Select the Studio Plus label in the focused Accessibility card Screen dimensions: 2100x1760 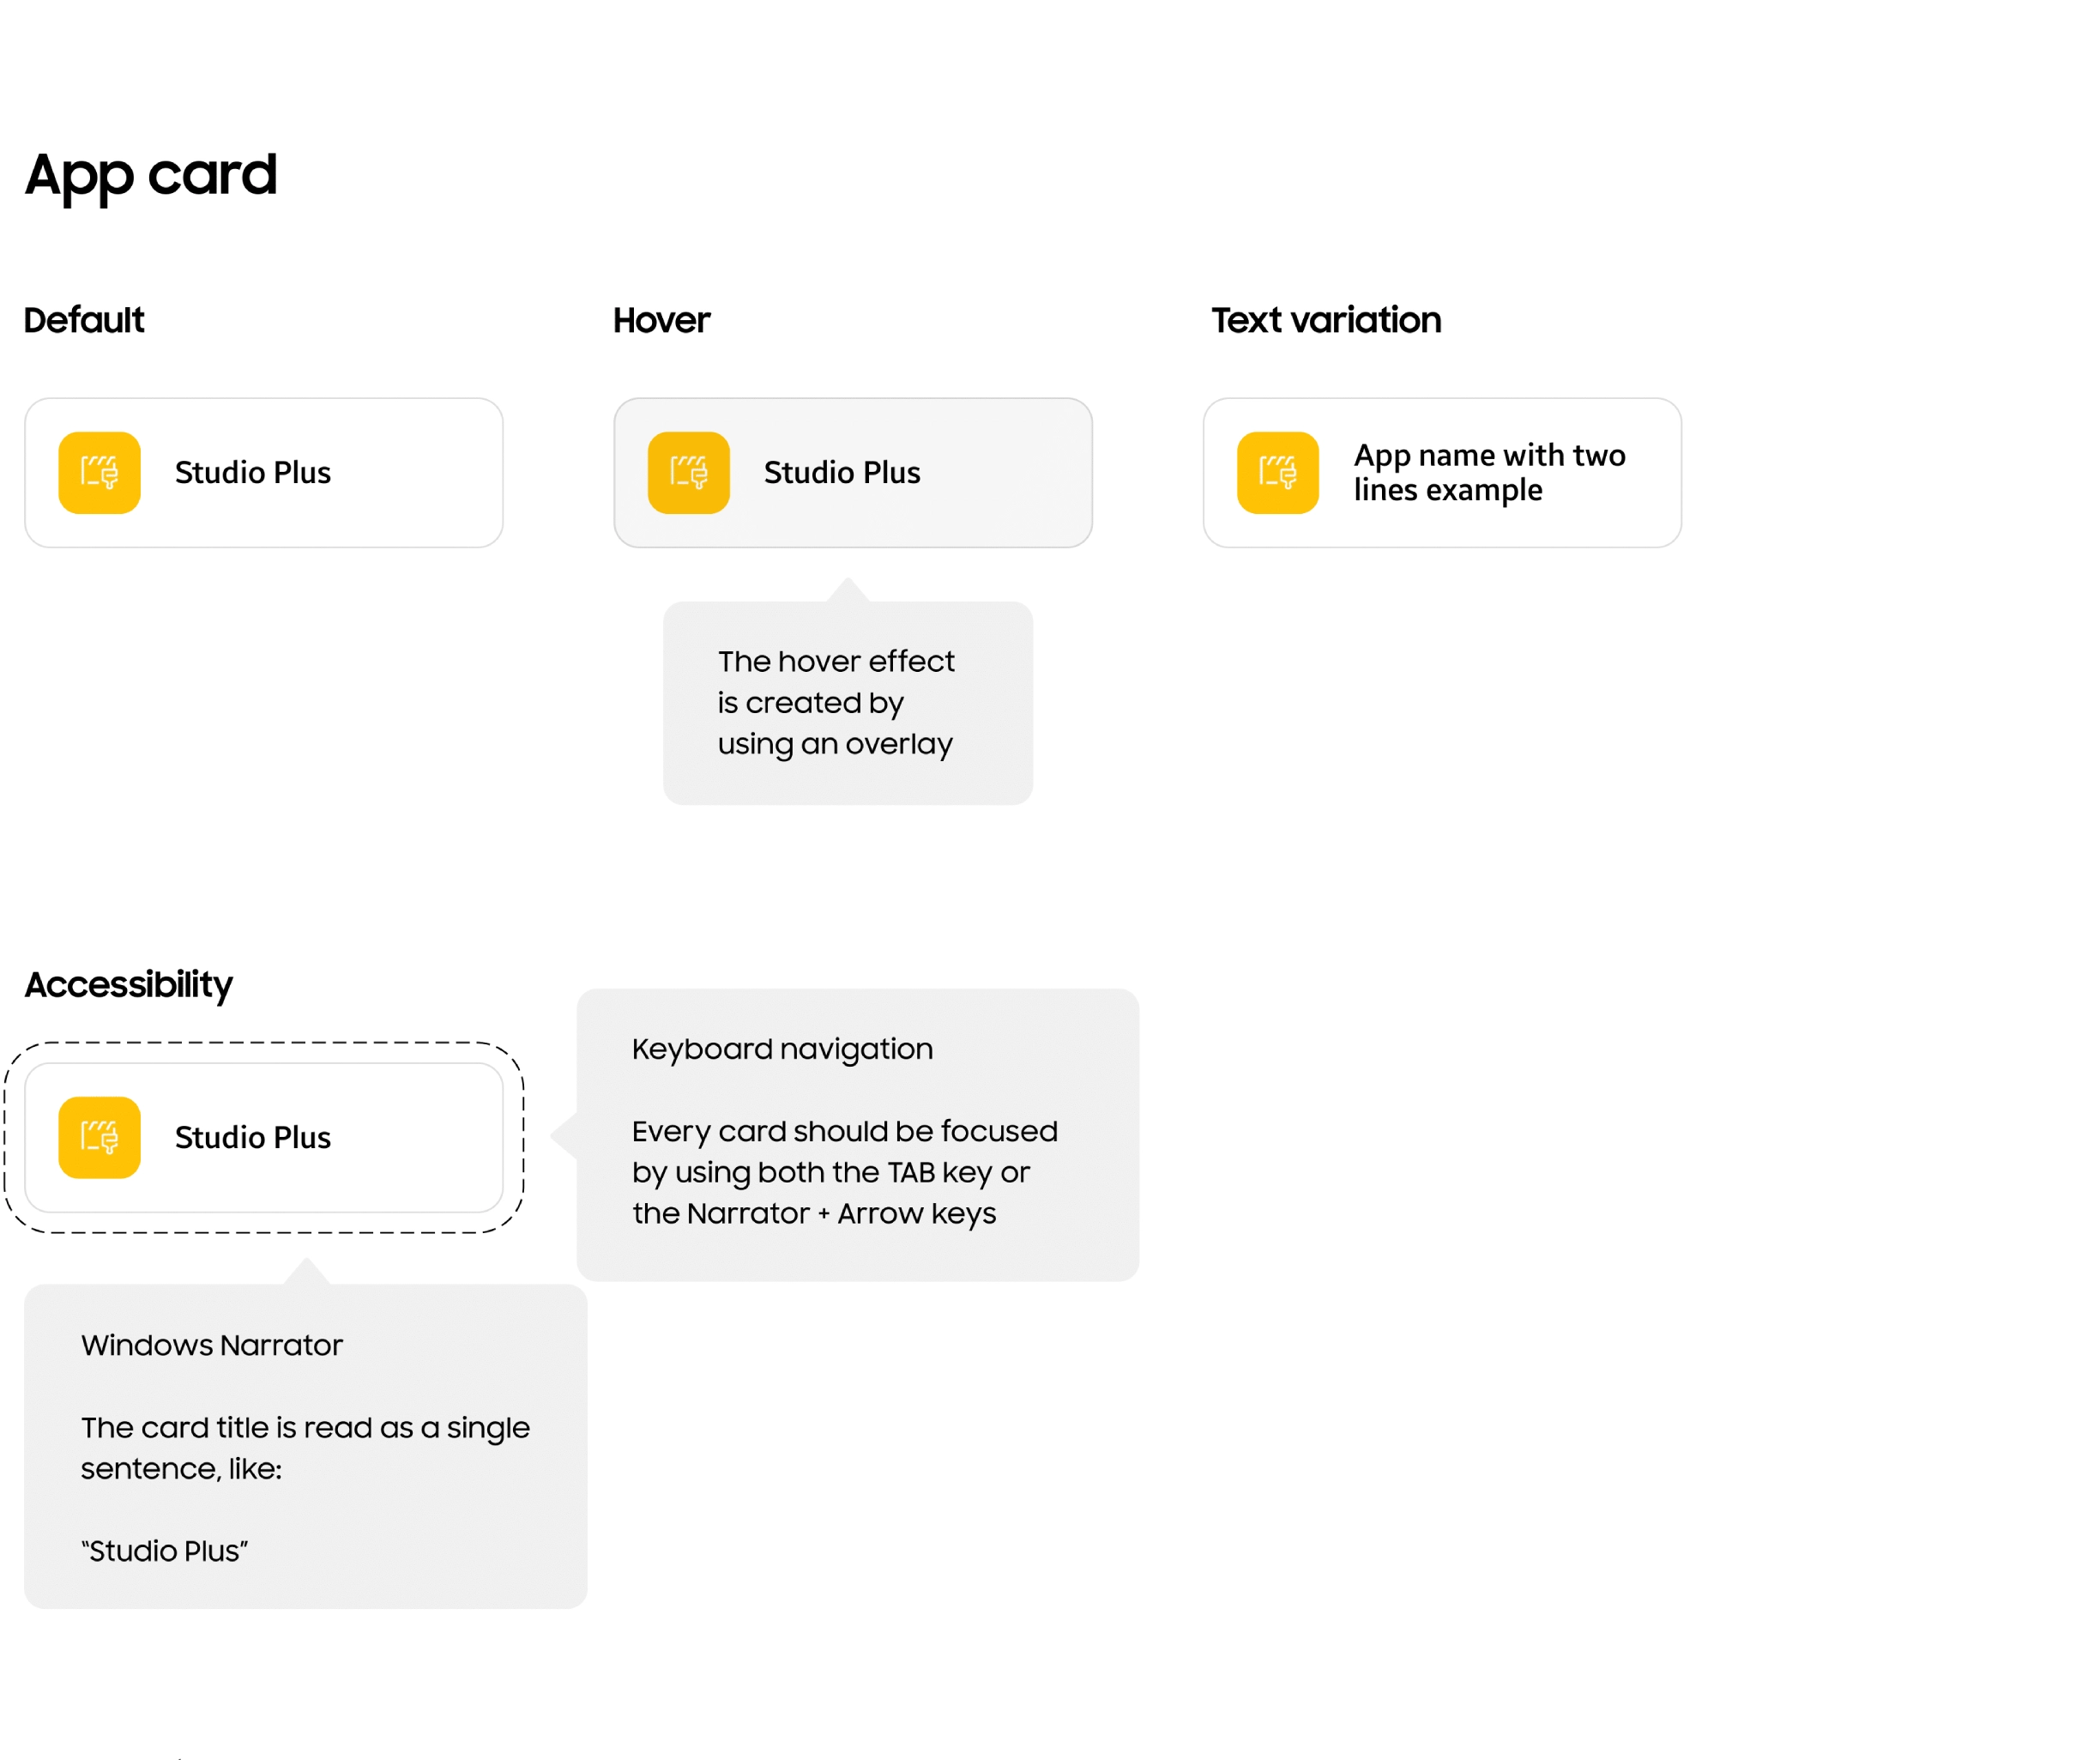coord(252,1138)
